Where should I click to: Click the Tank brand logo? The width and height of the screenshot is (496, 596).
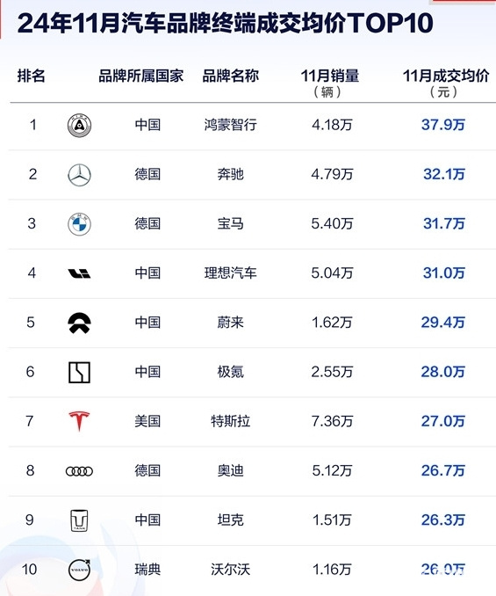(79, 520)
